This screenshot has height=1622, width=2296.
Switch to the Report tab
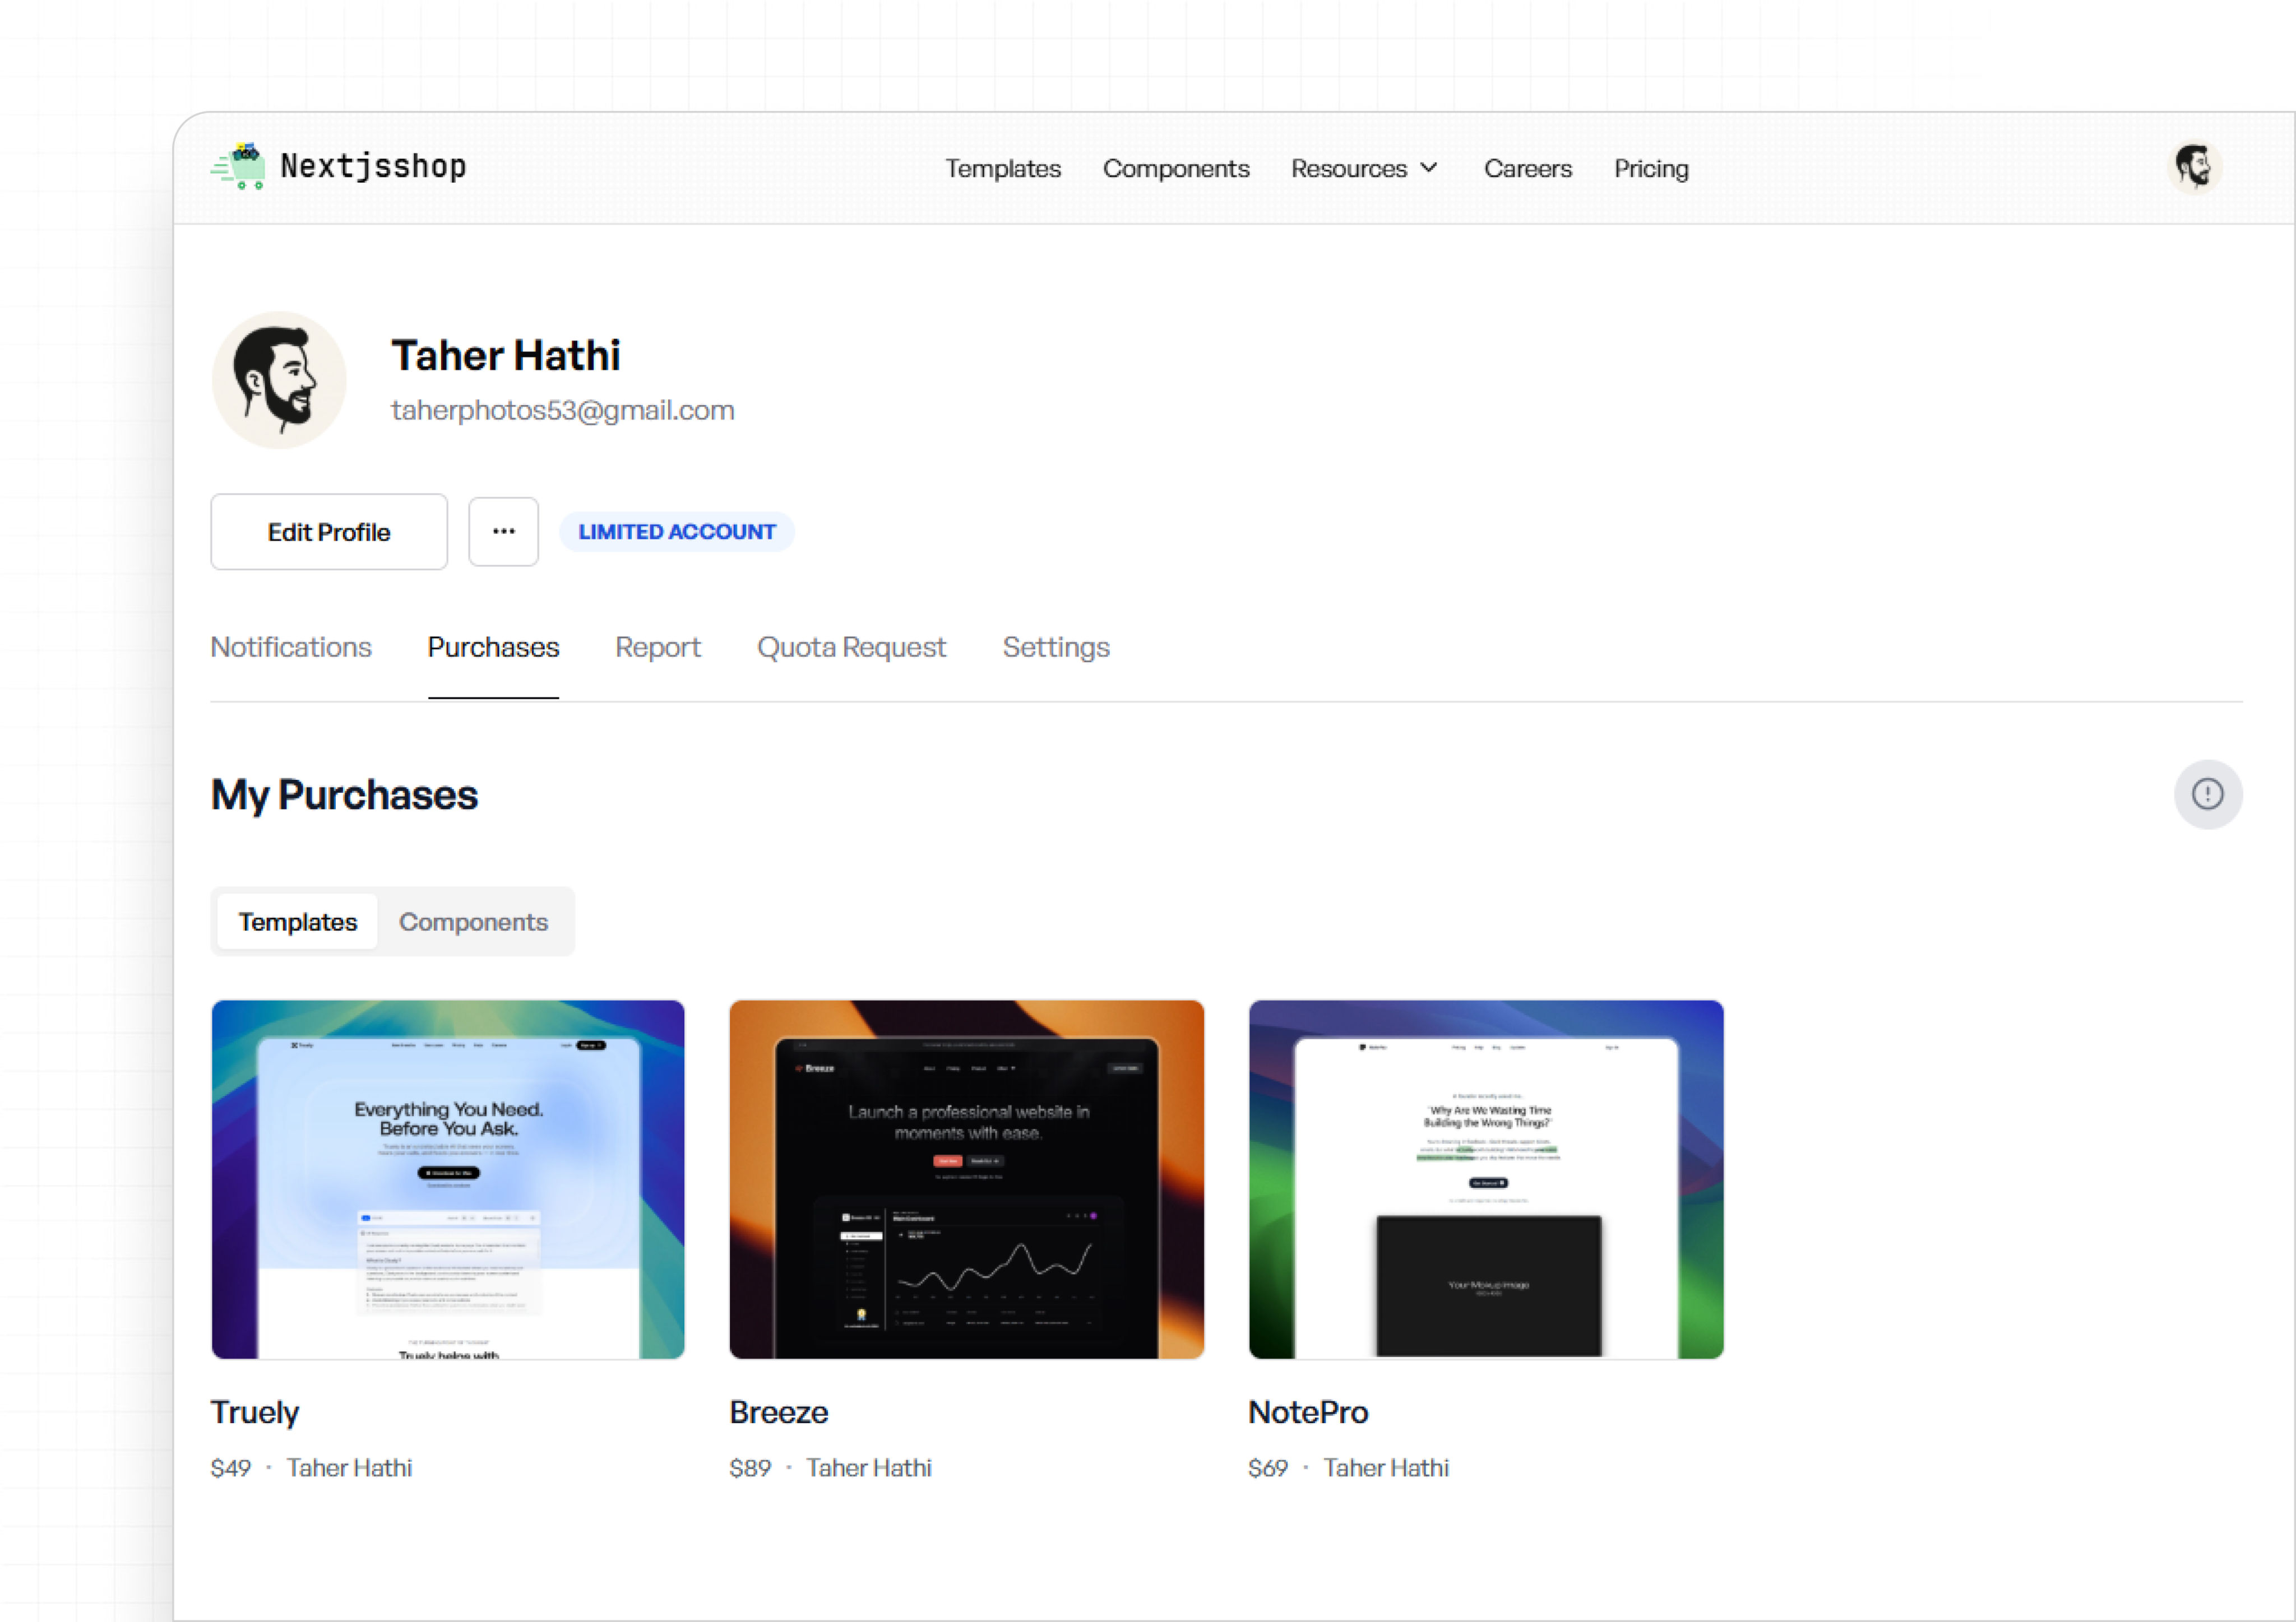pos(657,648)
